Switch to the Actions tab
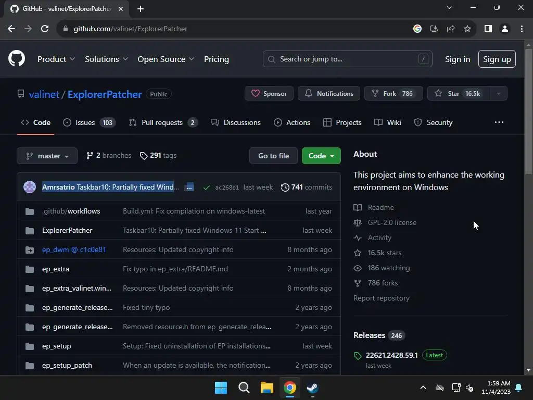This screenshot has height=400, width=533. (292, 122)
